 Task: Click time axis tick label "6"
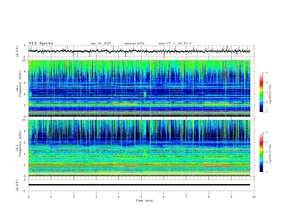164,197
